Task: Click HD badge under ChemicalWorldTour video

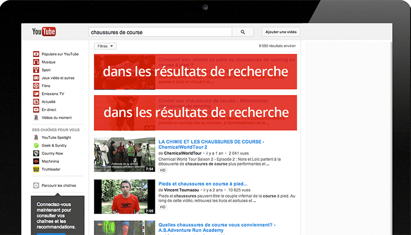Action: [x=163, y=170]
